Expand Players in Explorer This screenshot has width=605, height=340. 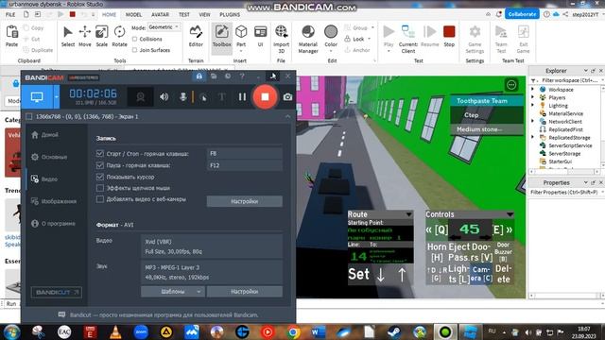[533, 97]
